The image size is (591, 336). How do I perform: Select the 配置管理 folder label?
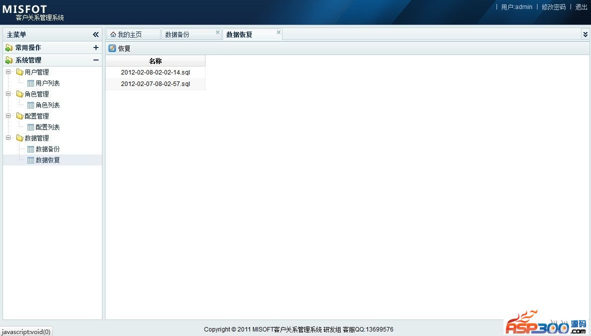click(x=36, y=116)
